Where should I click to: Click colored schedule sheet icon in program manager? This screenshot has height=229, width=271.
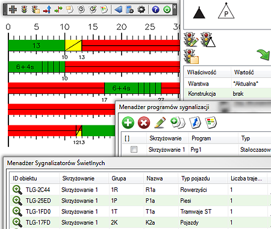(x=211, y=122)
